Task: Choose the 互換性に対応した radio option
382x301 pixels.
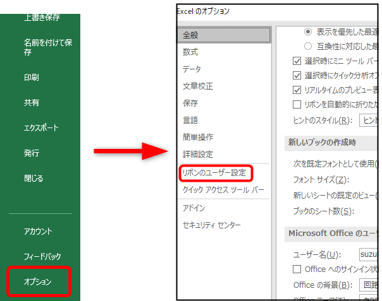Action: tap(309, 45)
